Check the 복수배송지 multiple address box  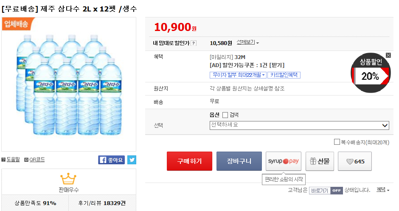337,142
